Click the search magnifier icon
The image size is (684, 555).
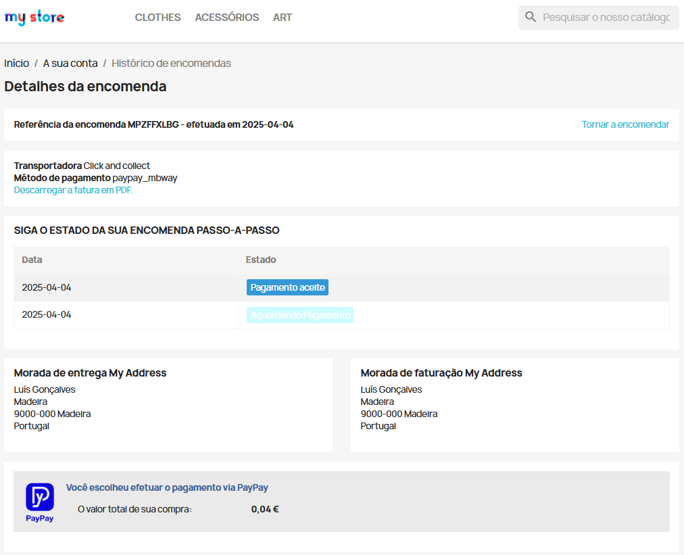coord(531,18)
